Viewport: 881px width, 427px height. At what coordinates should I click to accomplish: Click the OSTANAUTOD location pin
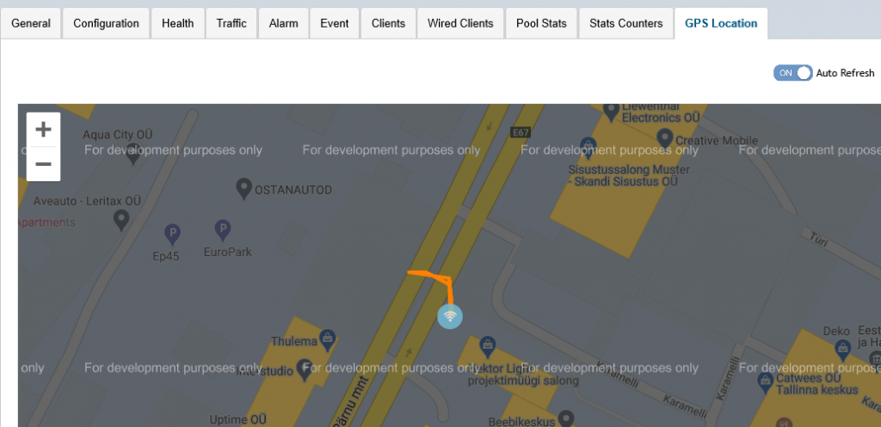[x=243, y=188]
